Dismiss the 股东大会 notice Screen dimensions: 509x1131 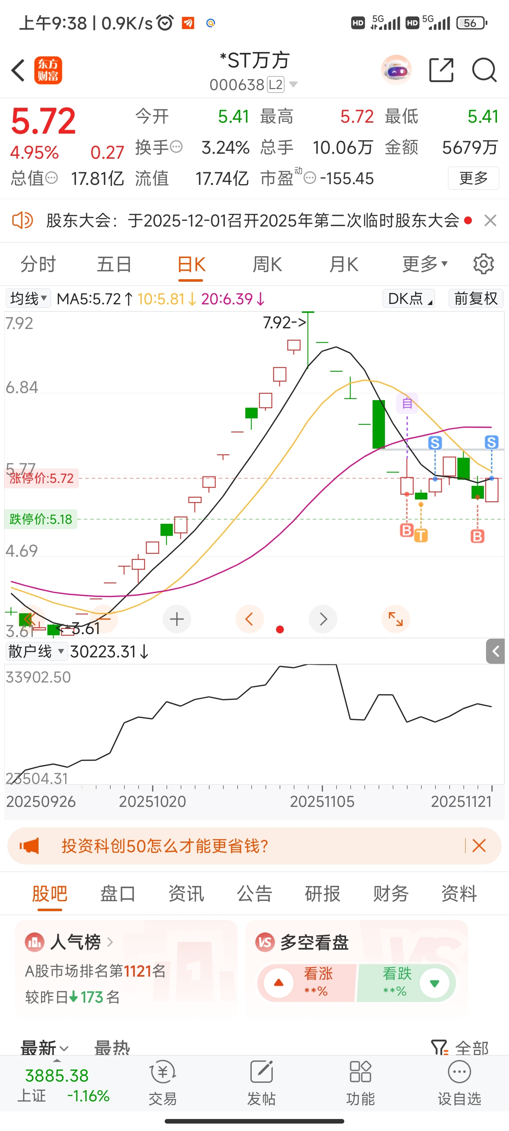[x=490, y=220]
